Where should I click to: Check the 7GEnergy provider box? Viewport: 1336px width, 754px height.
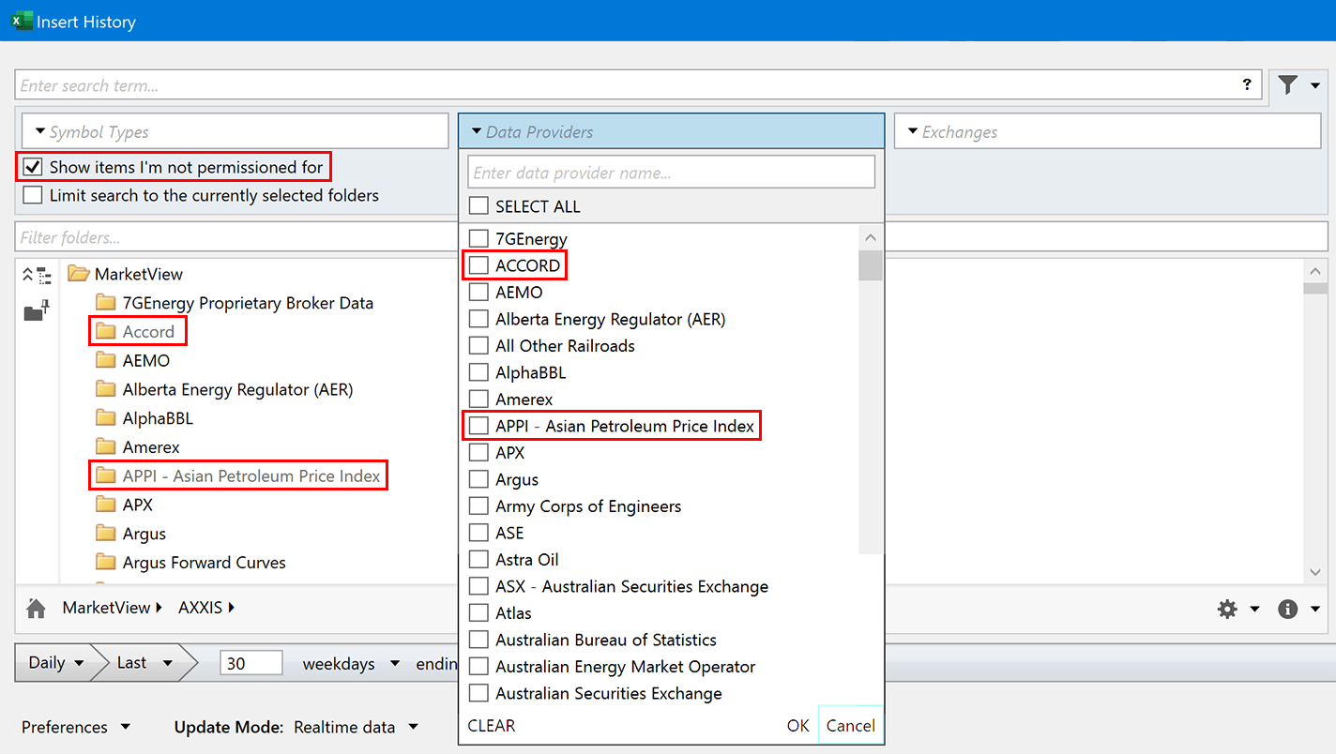click(478, 239)
